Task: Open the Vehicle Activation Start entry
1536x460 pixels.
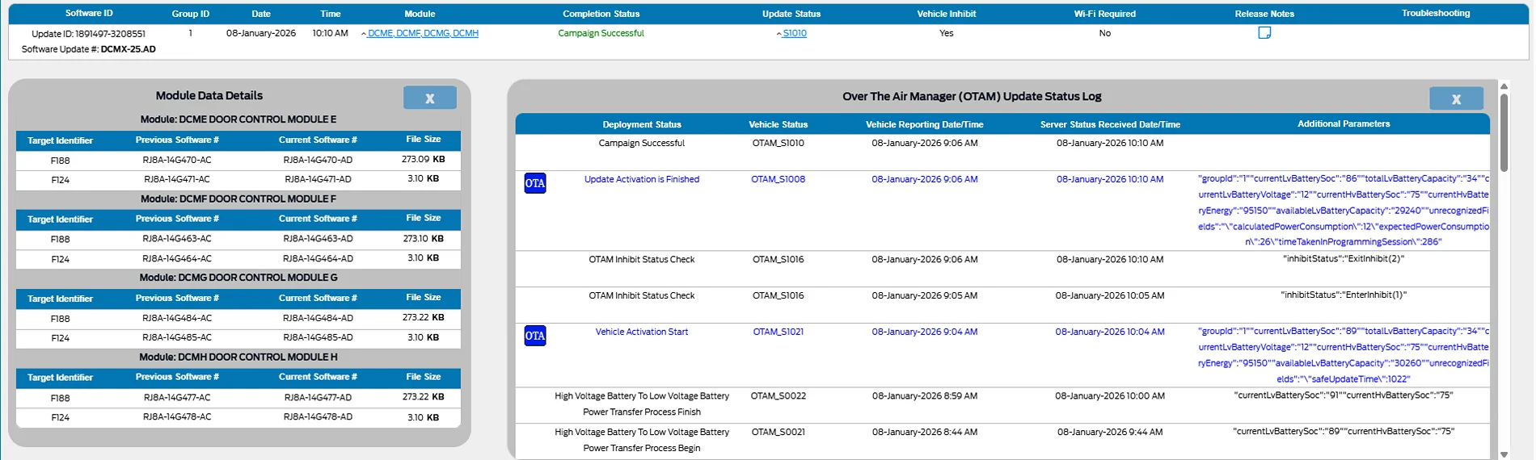Action: (x=642, y=332)
